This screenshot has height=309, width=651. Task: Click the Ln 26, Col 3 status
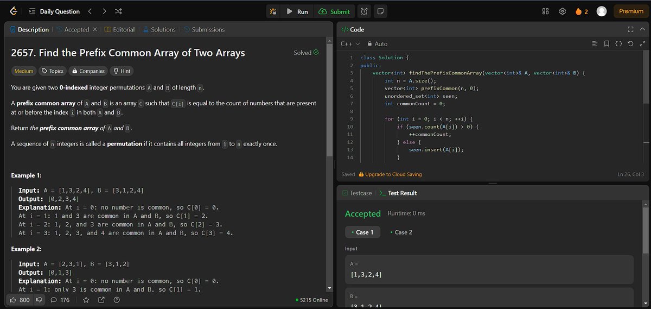[x=630, y=174]
